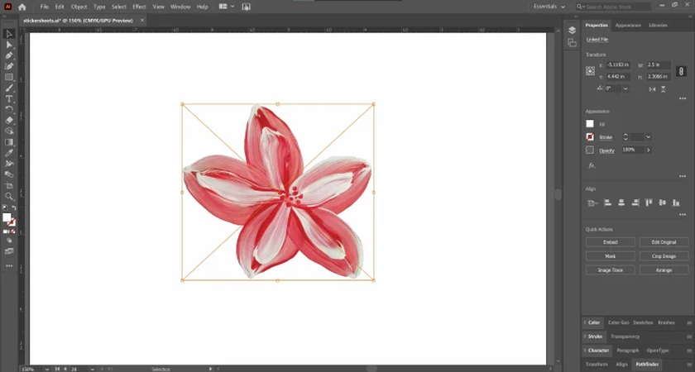Click the Image Trace button
The height and width of the screenshot is (372, 695).
coord(611,269)
